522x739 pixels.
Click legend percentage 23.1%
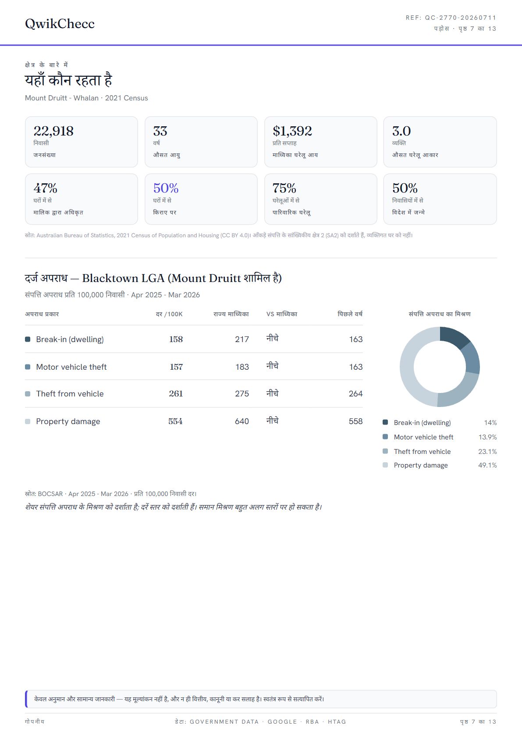(x=487, y=452)
